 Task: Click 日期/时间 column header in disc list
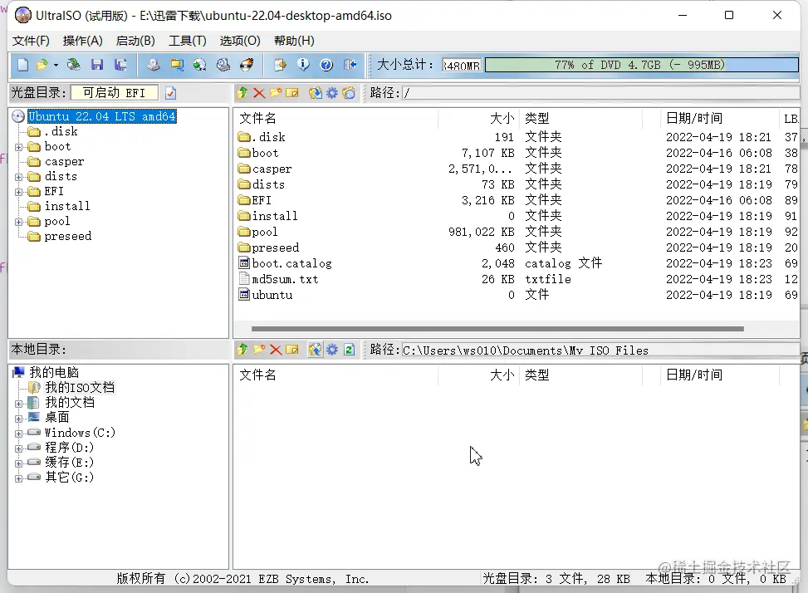719,118
